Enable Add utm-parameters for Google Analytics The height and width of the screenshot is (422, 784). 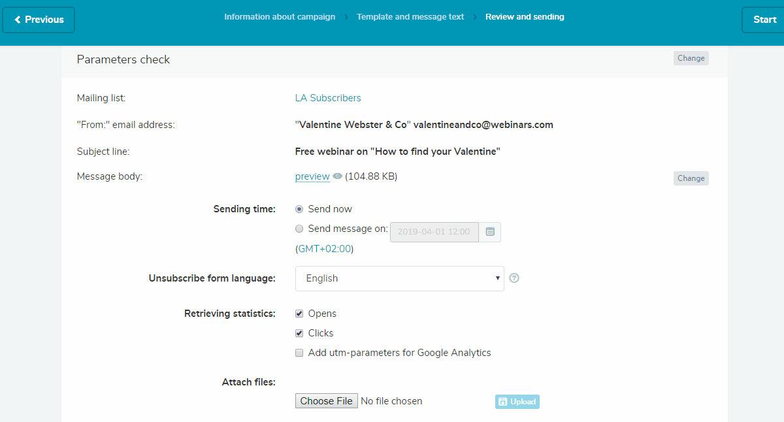(x=299, y=352)
